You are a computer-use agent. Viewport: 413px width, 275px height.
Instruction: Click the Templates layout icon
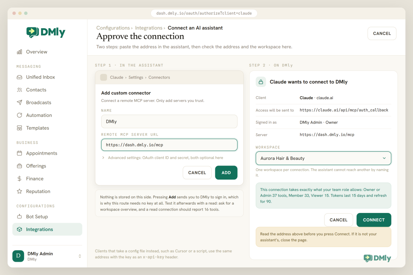click(19, 128)
